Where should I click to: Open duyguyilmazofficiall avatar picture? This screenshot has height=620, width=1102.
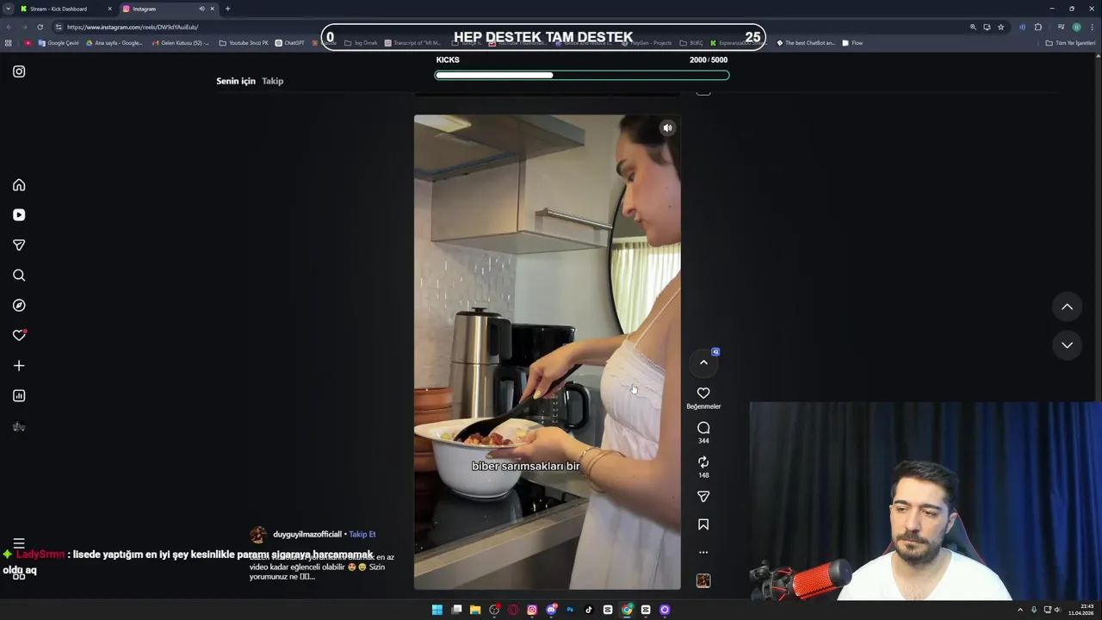[x=258, y=535]
